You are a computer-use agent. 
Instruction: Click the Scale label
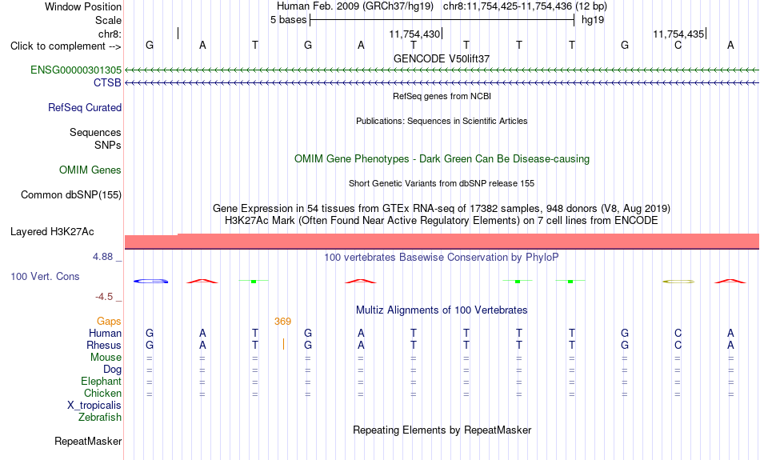[x=109, y=20]
